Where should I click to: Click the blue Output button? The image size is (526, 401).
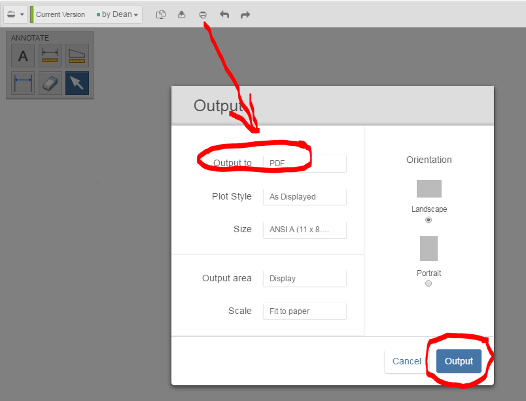coord(459,361)
